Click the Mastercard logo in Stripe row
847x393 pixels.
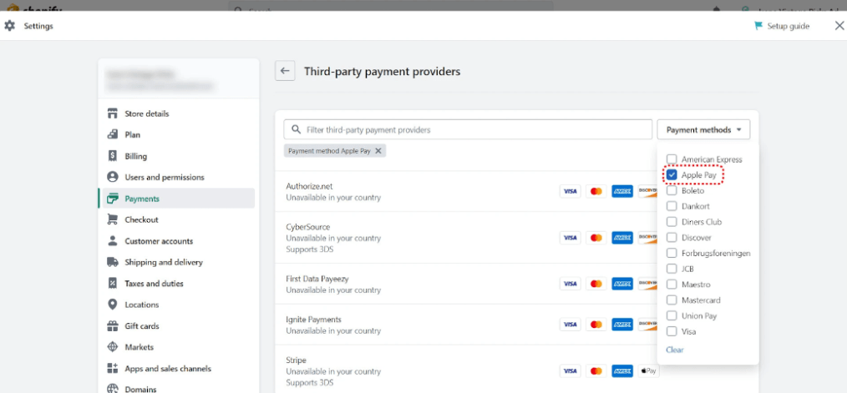(596, 370)
